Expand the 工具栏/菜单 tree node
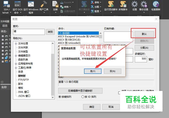The width and height of the screenshot is (169, 118). (16, 68)
